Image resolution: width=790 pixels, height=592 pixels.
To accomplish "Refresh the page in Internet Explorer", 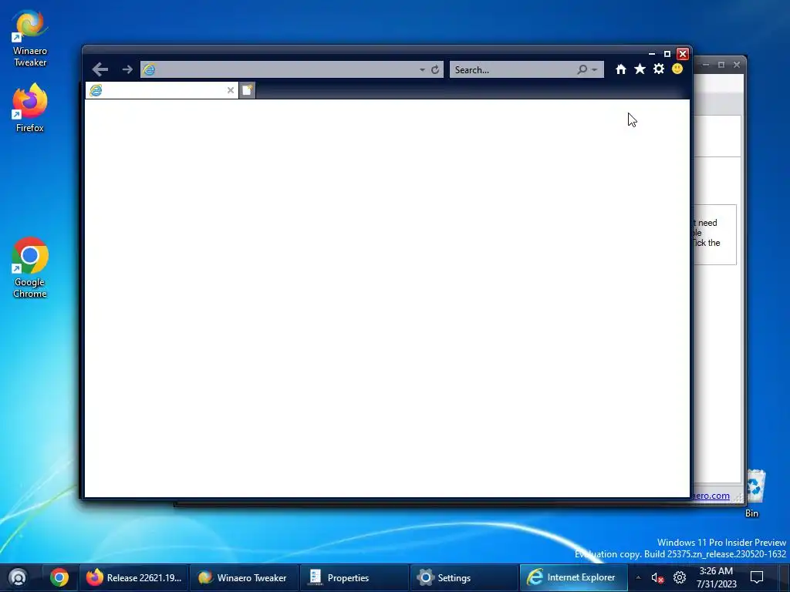I will point(435,69).
